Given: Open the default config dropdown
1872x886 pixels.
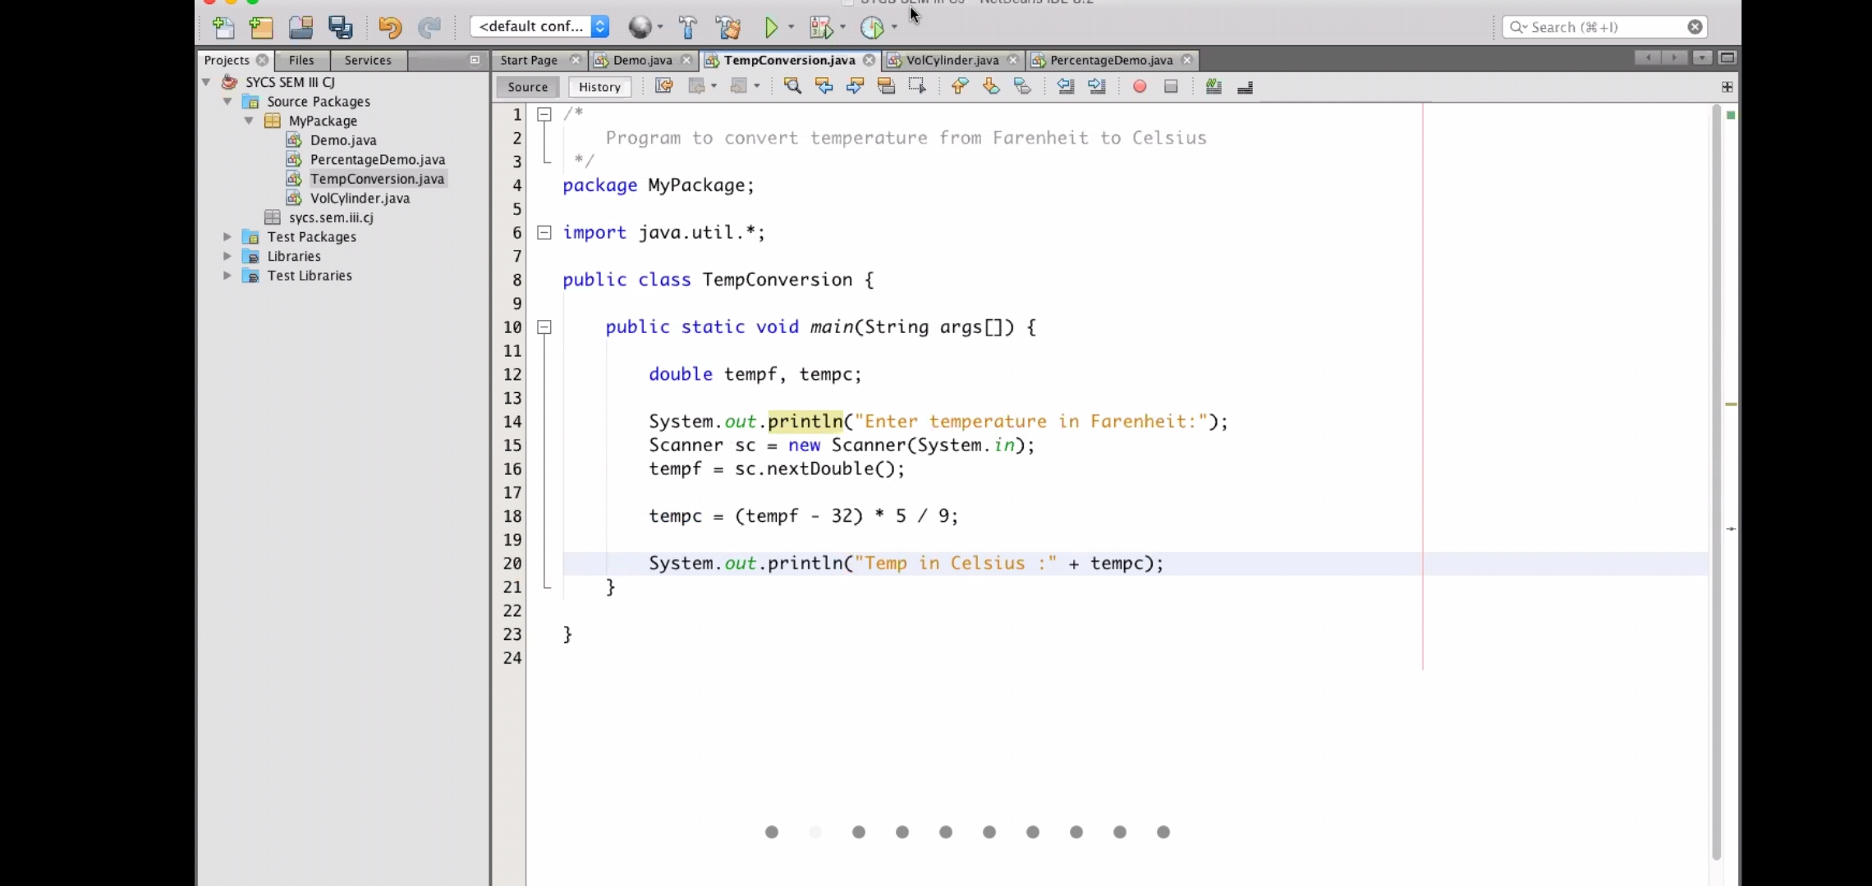Looking at the screenshot, I should pos(539,26).
